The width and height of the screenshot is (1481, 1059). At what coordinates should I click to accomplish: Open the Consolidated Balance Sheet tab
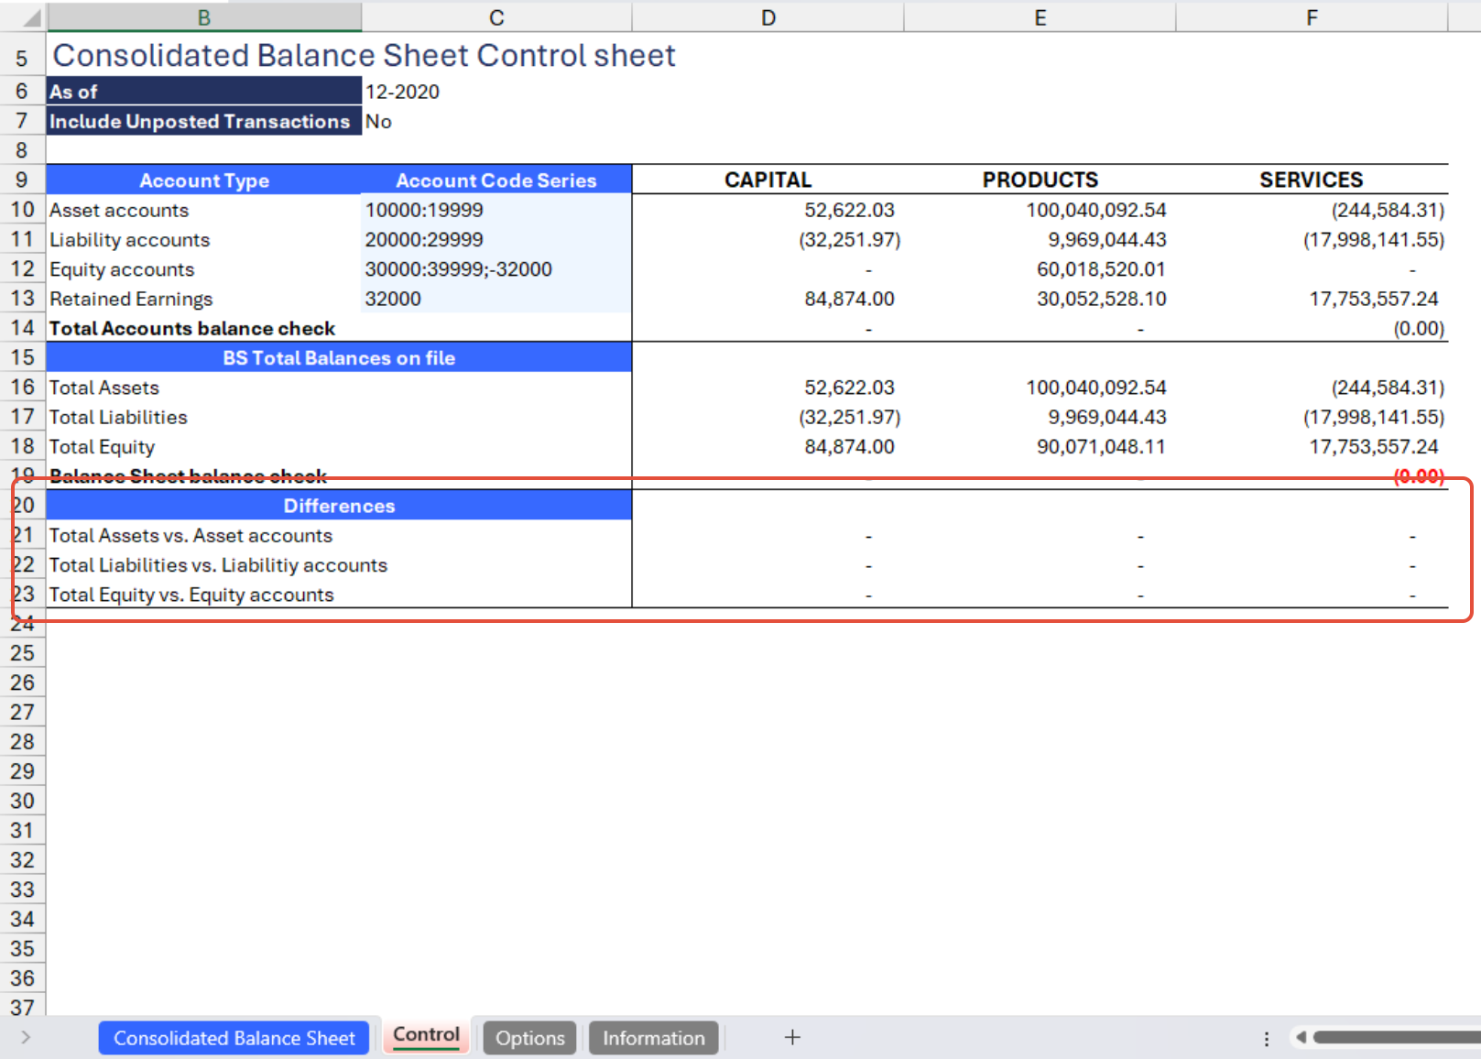(234, 1038)
